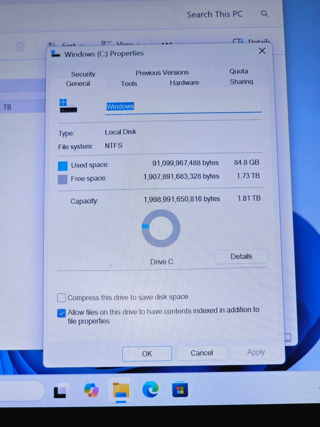Enable Compress this drive to save disk space
This screenshot has width=320, height=427.
click(62, 298)
